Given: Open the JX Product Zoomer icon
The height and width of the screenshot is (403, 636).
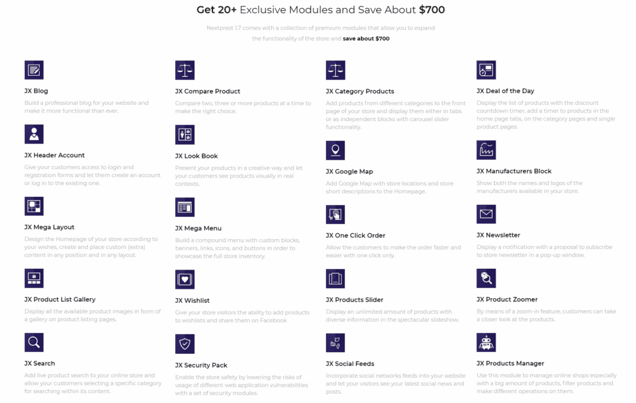Looking at the screenshot, I should point(486,278).
